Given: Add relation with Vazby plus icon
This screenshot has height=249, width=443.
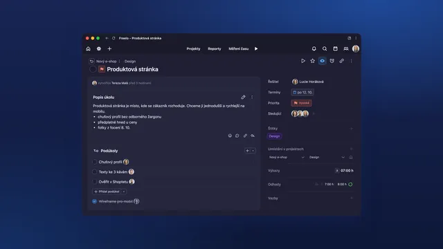Looking at the screenshot, I should point(351,199).
